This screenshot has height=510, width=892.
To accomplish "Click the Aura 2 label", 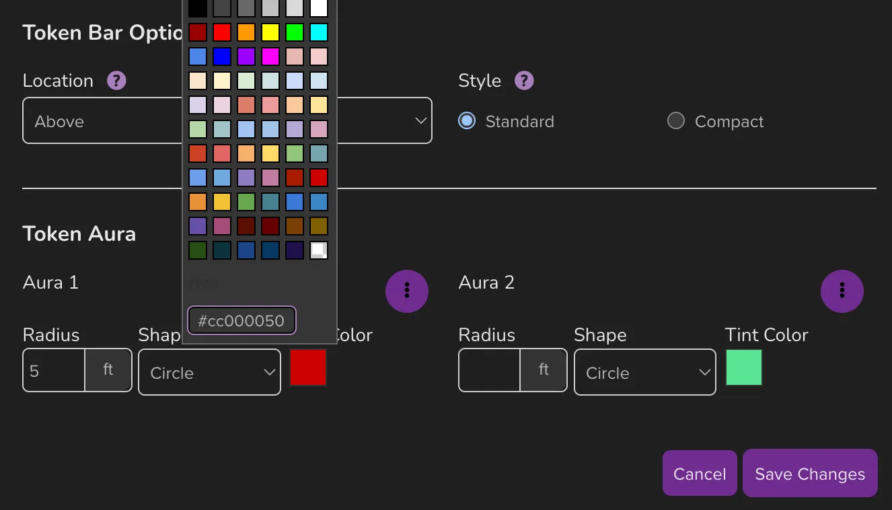I will coord(486,283).
